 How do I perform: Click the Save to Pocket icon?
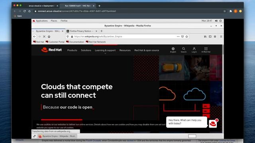[182, 37]
